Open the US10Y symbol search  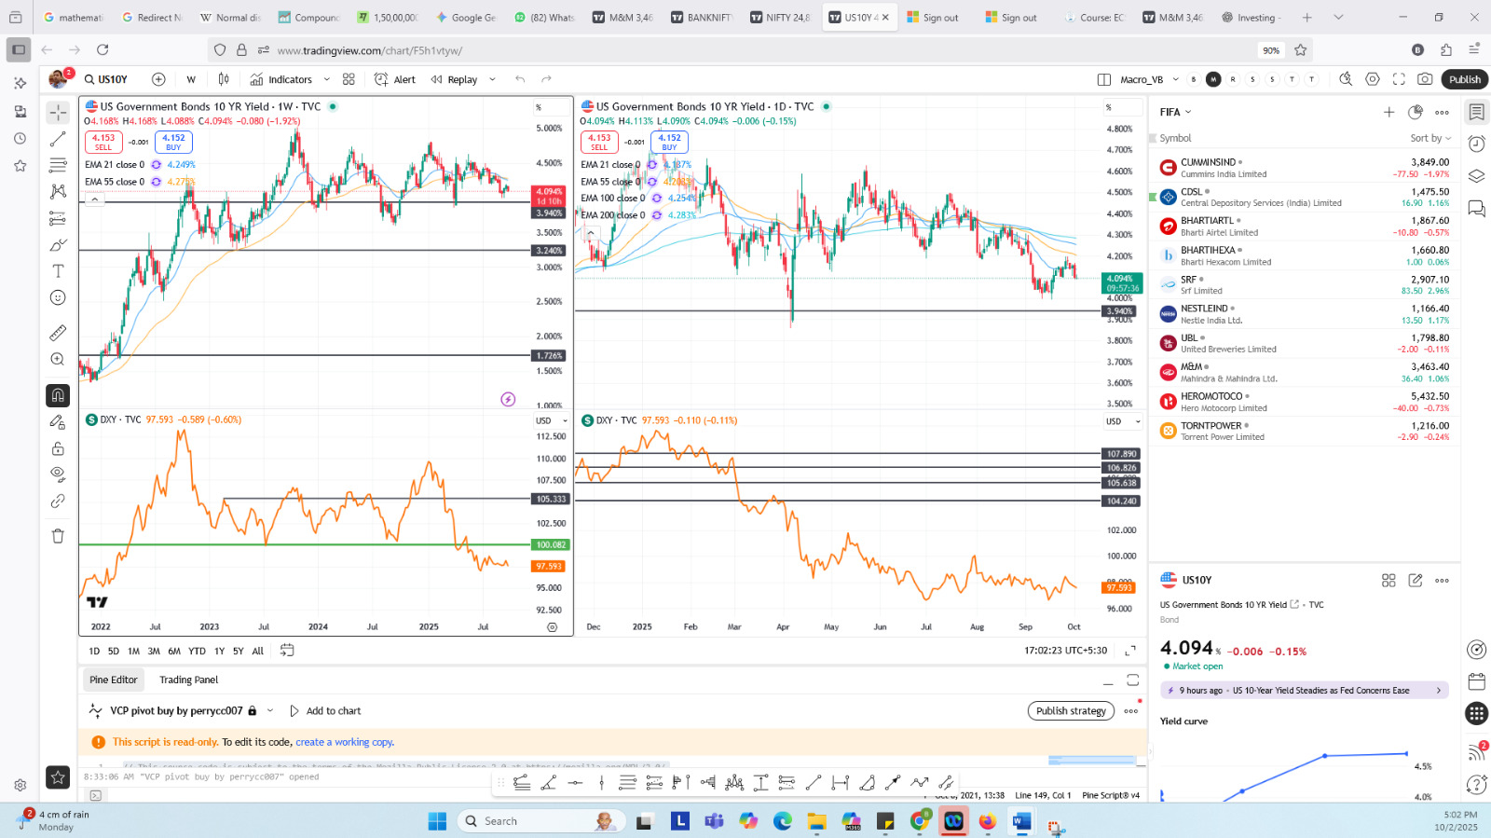106,79
